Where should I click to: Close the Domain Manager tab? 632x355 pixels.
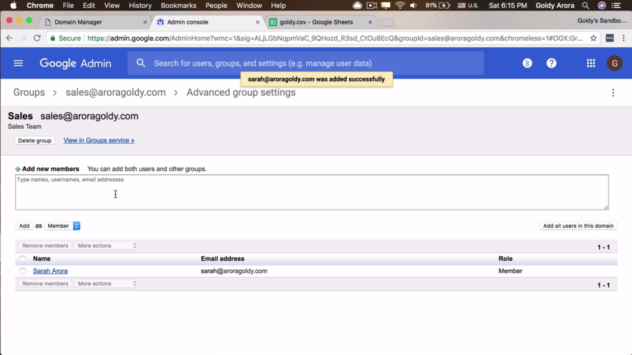coord(145,22)
